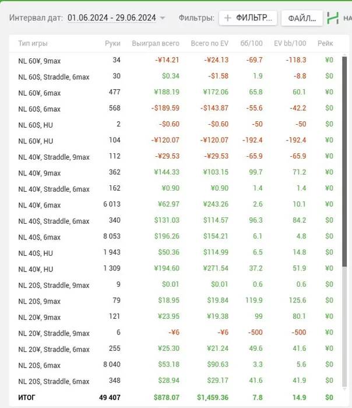Image resolution: width=352 pixels, height=408 pixels.
Task: Sort by Тип игры column header
Action: click(x=33, y=43)
